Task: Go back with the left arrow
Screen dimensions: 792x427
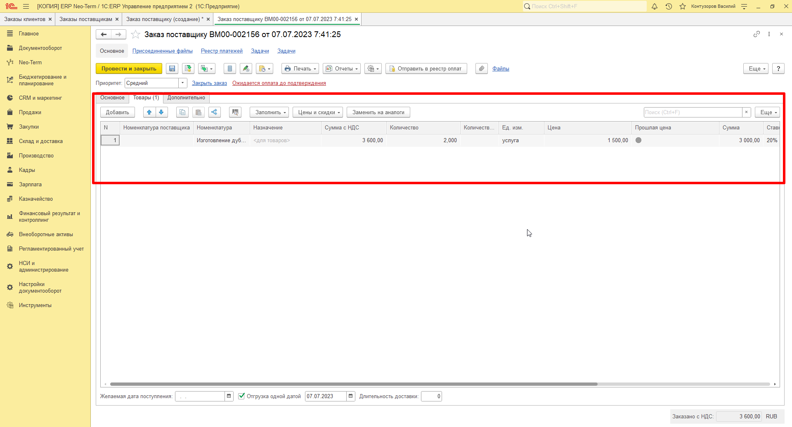Action: click(104, 35)
